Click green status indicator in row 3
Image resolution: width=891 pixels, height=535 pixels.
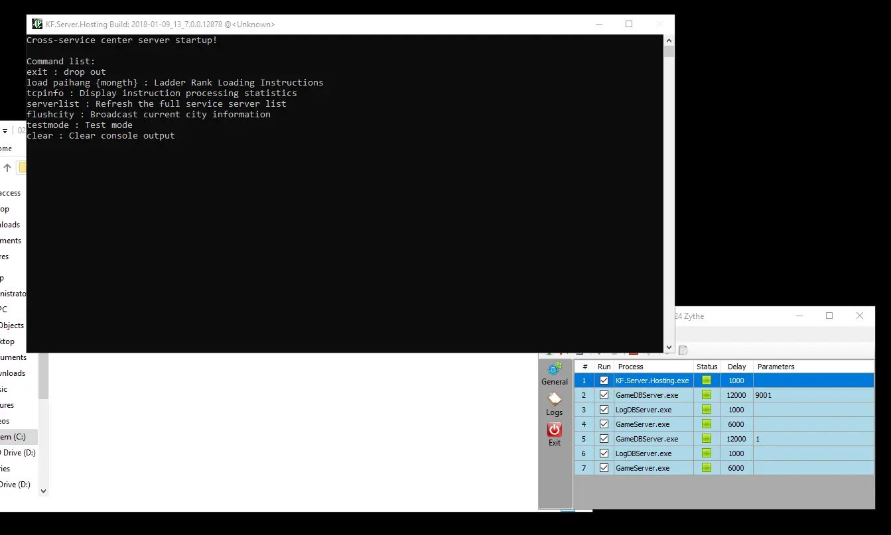[707, 410]
